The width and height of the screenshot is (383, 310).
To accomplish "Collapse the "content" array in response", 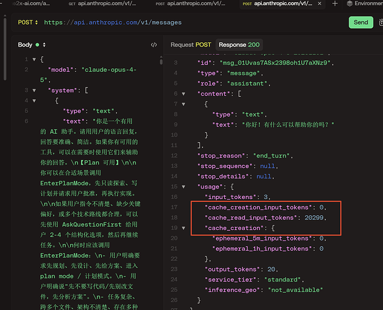I will coord(184,94).
